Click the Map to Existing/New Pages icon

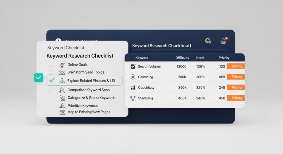tap(62, 112)
